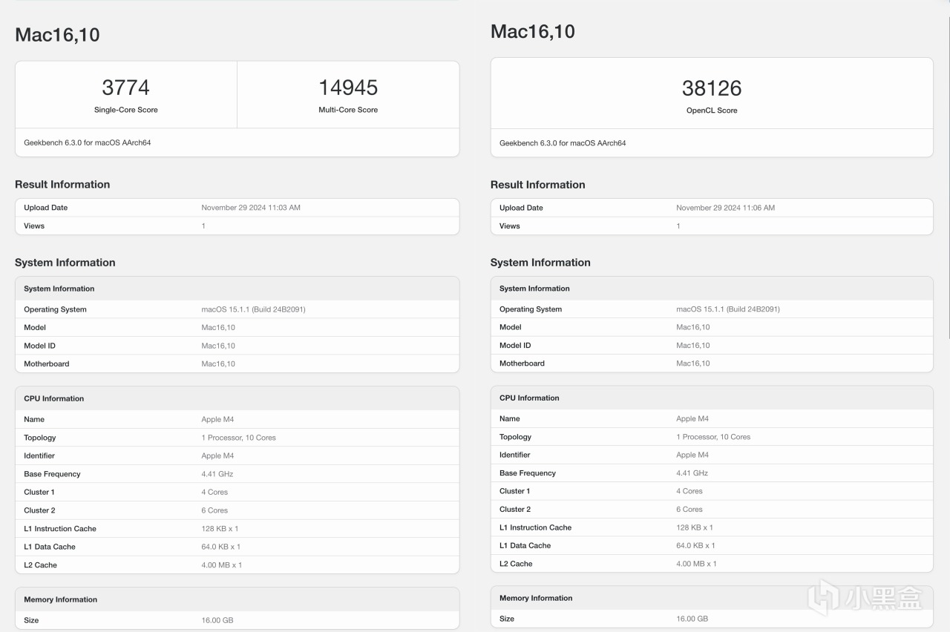Click the Views label on the OpenCL page
Viewport: 950px width, 632px height.
[510, 226]
